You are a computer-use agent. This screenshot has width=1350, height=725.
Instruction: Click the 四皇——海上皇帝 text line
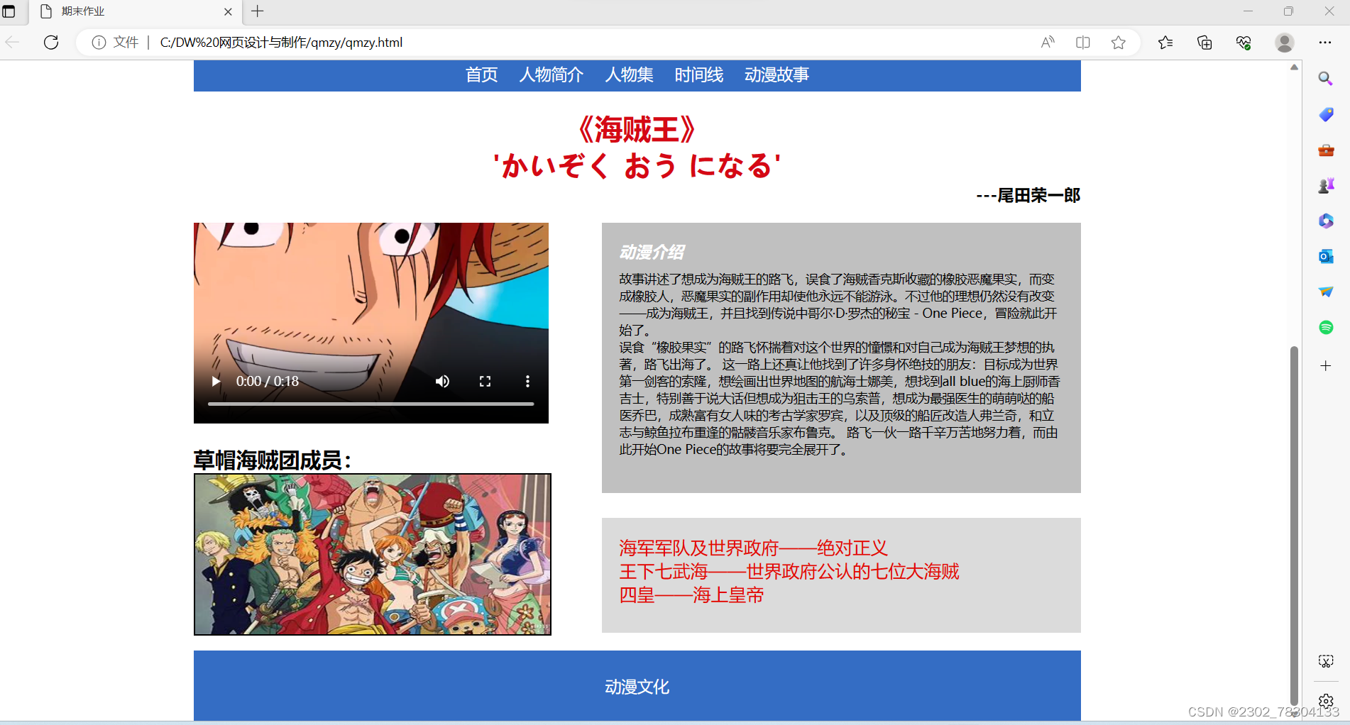pyautogui.click(x=691, y=594)
